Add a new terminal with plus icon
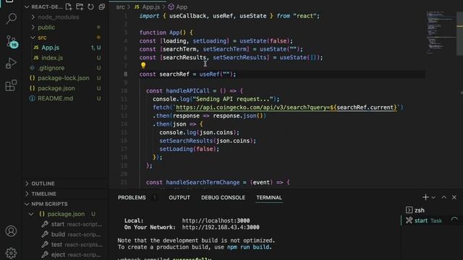Screen dimensions: 463x260 pos(425,197)
